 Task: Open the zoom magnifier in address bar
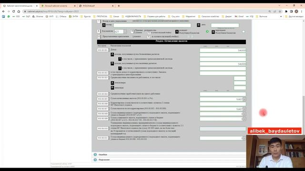[270, 11]
